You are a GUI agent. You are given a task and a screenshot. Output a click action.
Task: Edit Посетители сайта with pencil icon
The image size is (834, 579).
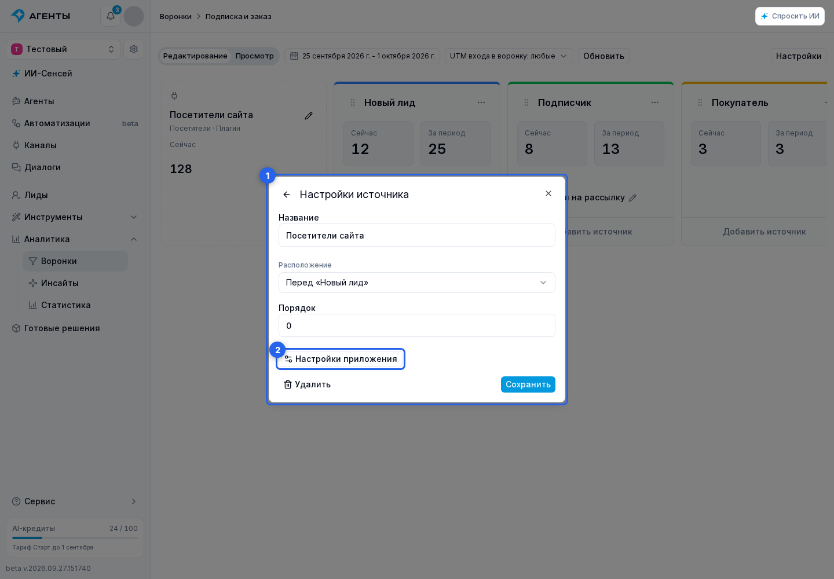(x=309, y=116)
